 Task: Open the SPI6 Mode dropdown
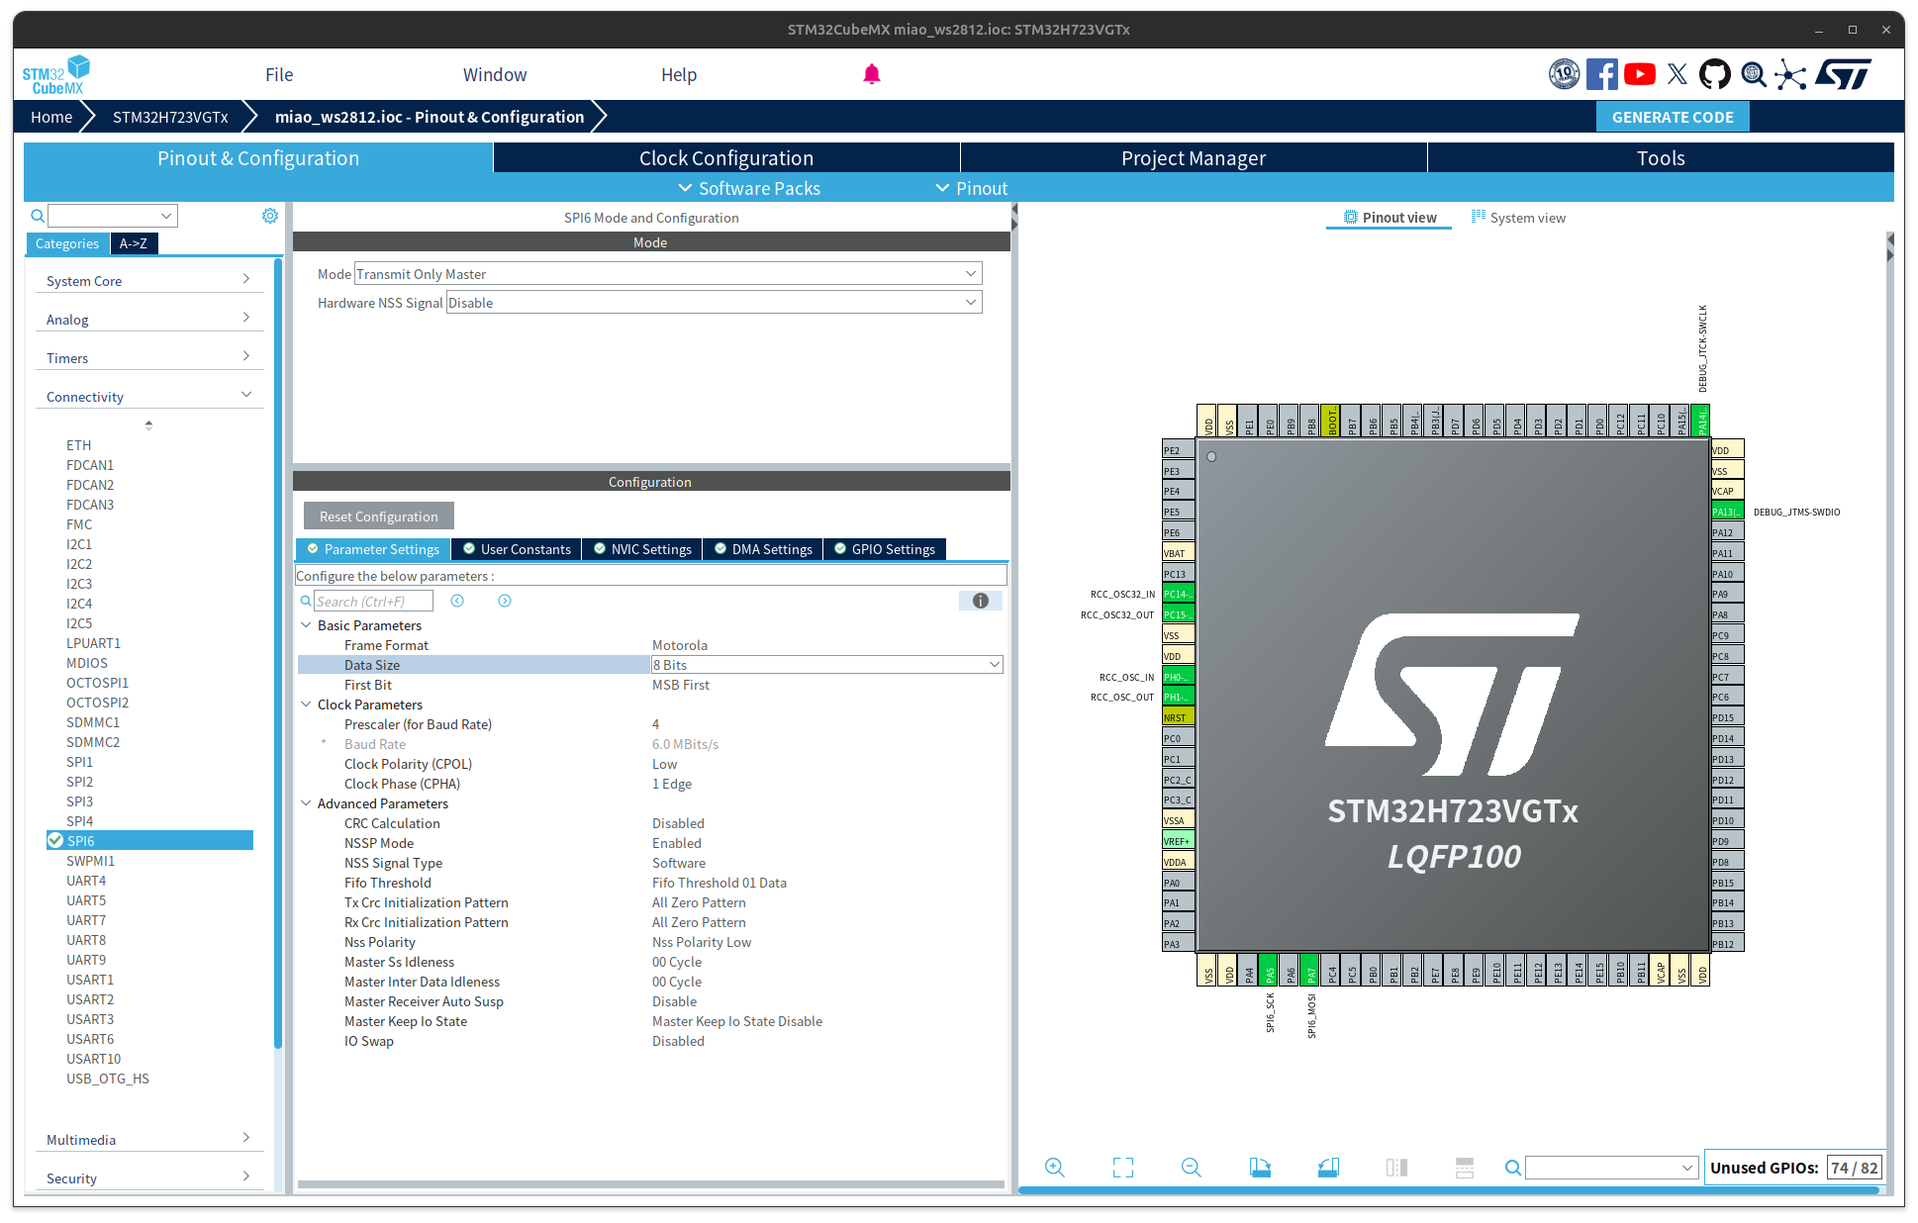pyautogui.click(x=667, y=274)
